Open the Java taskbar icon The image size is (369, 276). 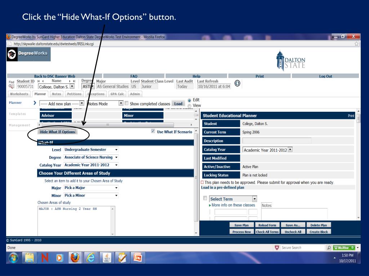click(x=107, y=258)
